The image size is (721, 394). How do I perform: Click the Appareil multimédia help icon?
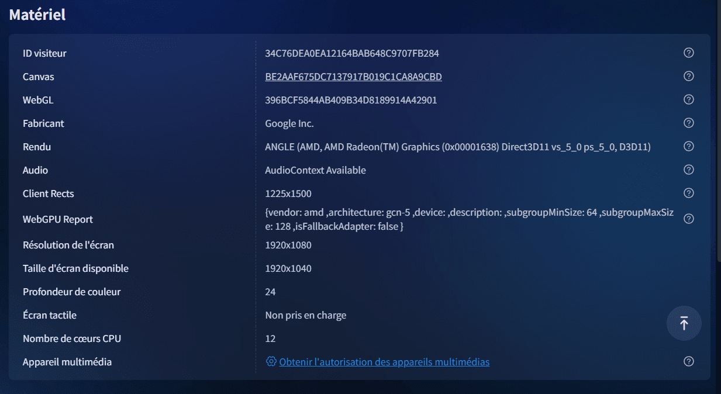(688, 362)
